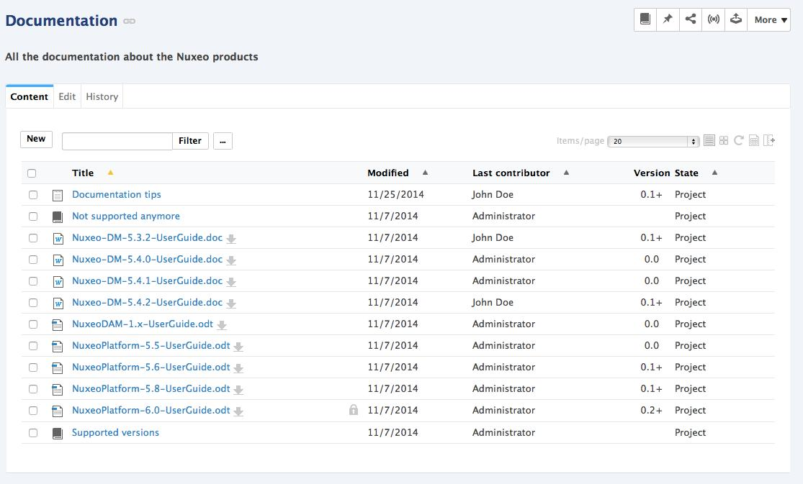Tick checkbox for Supported versions row

(33, 433)
